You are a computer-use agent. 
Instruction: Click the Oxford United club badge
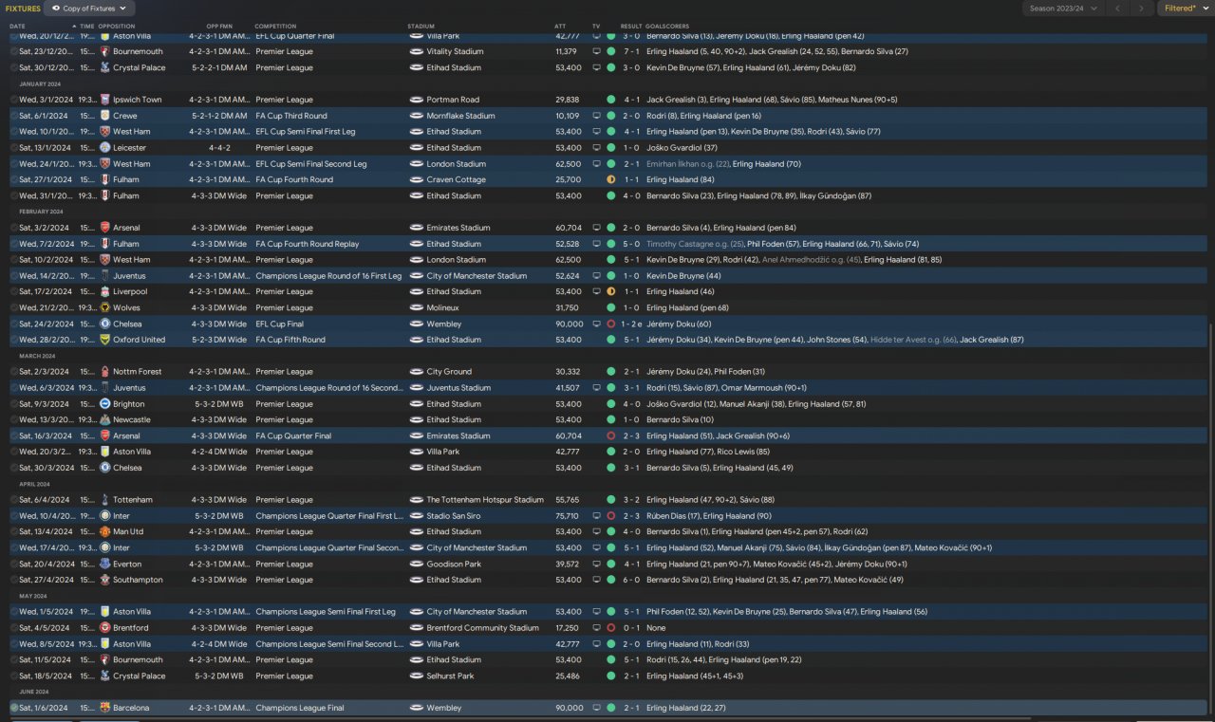(105, 340)
